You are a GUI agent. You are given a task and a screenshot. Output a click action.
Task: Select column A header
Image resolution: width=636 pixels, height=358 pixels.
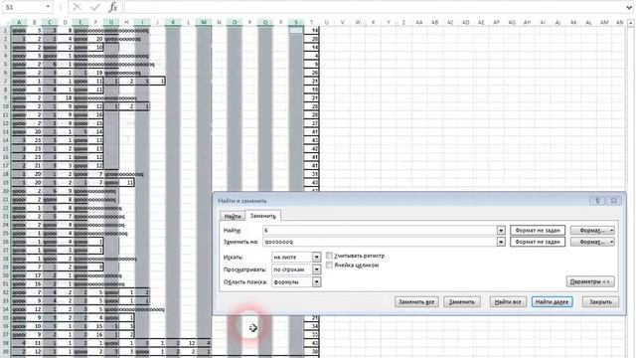pos(19,22)
